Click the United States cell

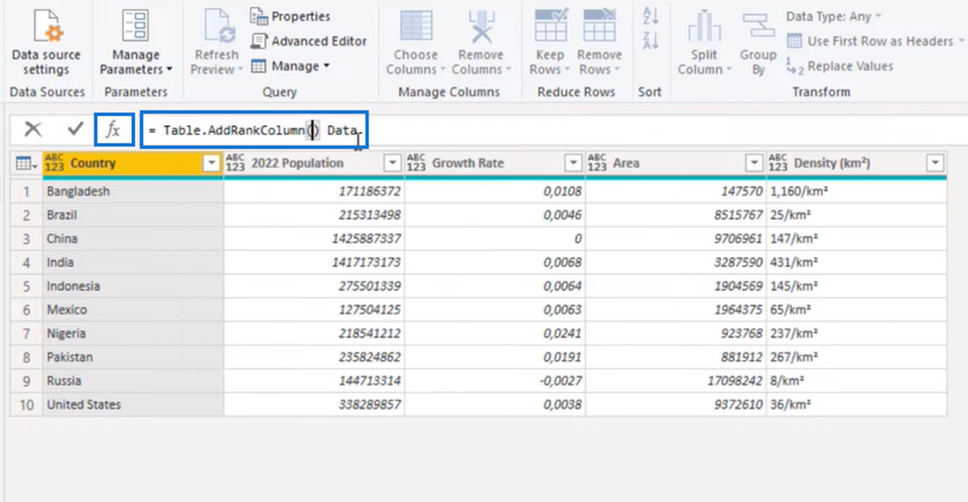point(133,405)
